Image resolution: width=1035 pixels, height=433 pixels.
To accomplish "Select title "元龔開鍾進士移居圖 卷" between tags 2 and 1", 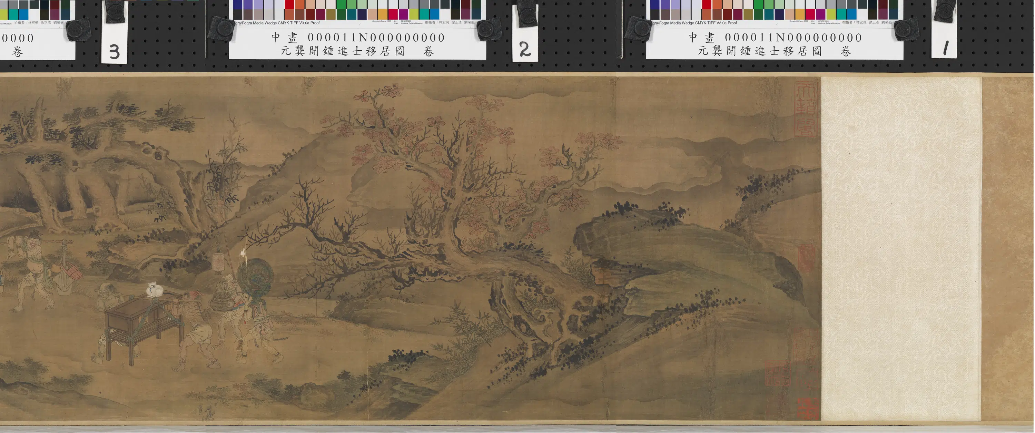I will [774, 51].
